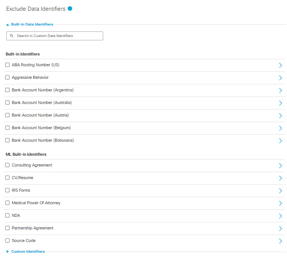Click the Bank Account Number (Belgium) label
The width and height of the screenshot is (287, 259).
click(41, 128)
